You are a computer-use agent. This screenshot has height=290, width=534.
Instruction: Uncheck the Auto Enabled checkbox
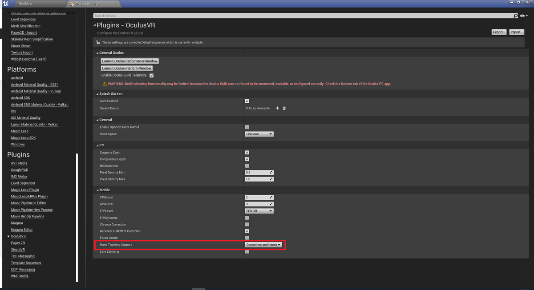tap(247, 101)
